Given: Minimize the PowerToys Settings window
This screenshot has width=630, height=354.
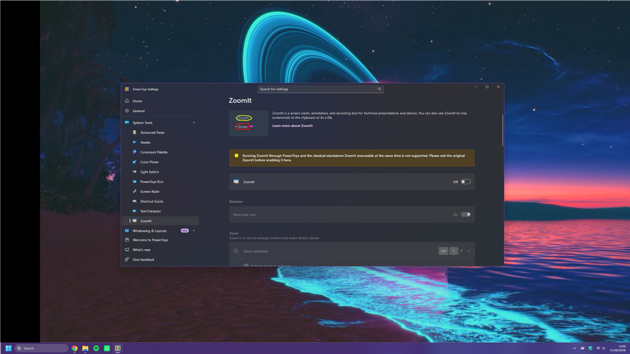Looking at the screenshot, I should pos(476,87).
